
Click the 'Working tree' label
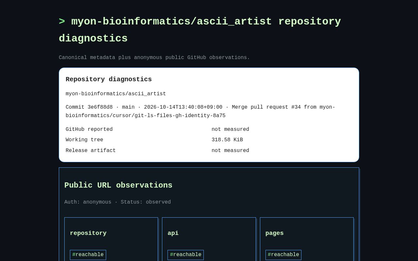[84, 140]
